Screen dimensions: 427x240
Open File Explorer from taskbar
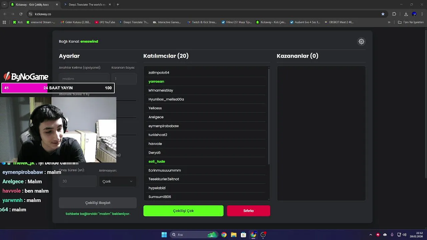(234, 235)
